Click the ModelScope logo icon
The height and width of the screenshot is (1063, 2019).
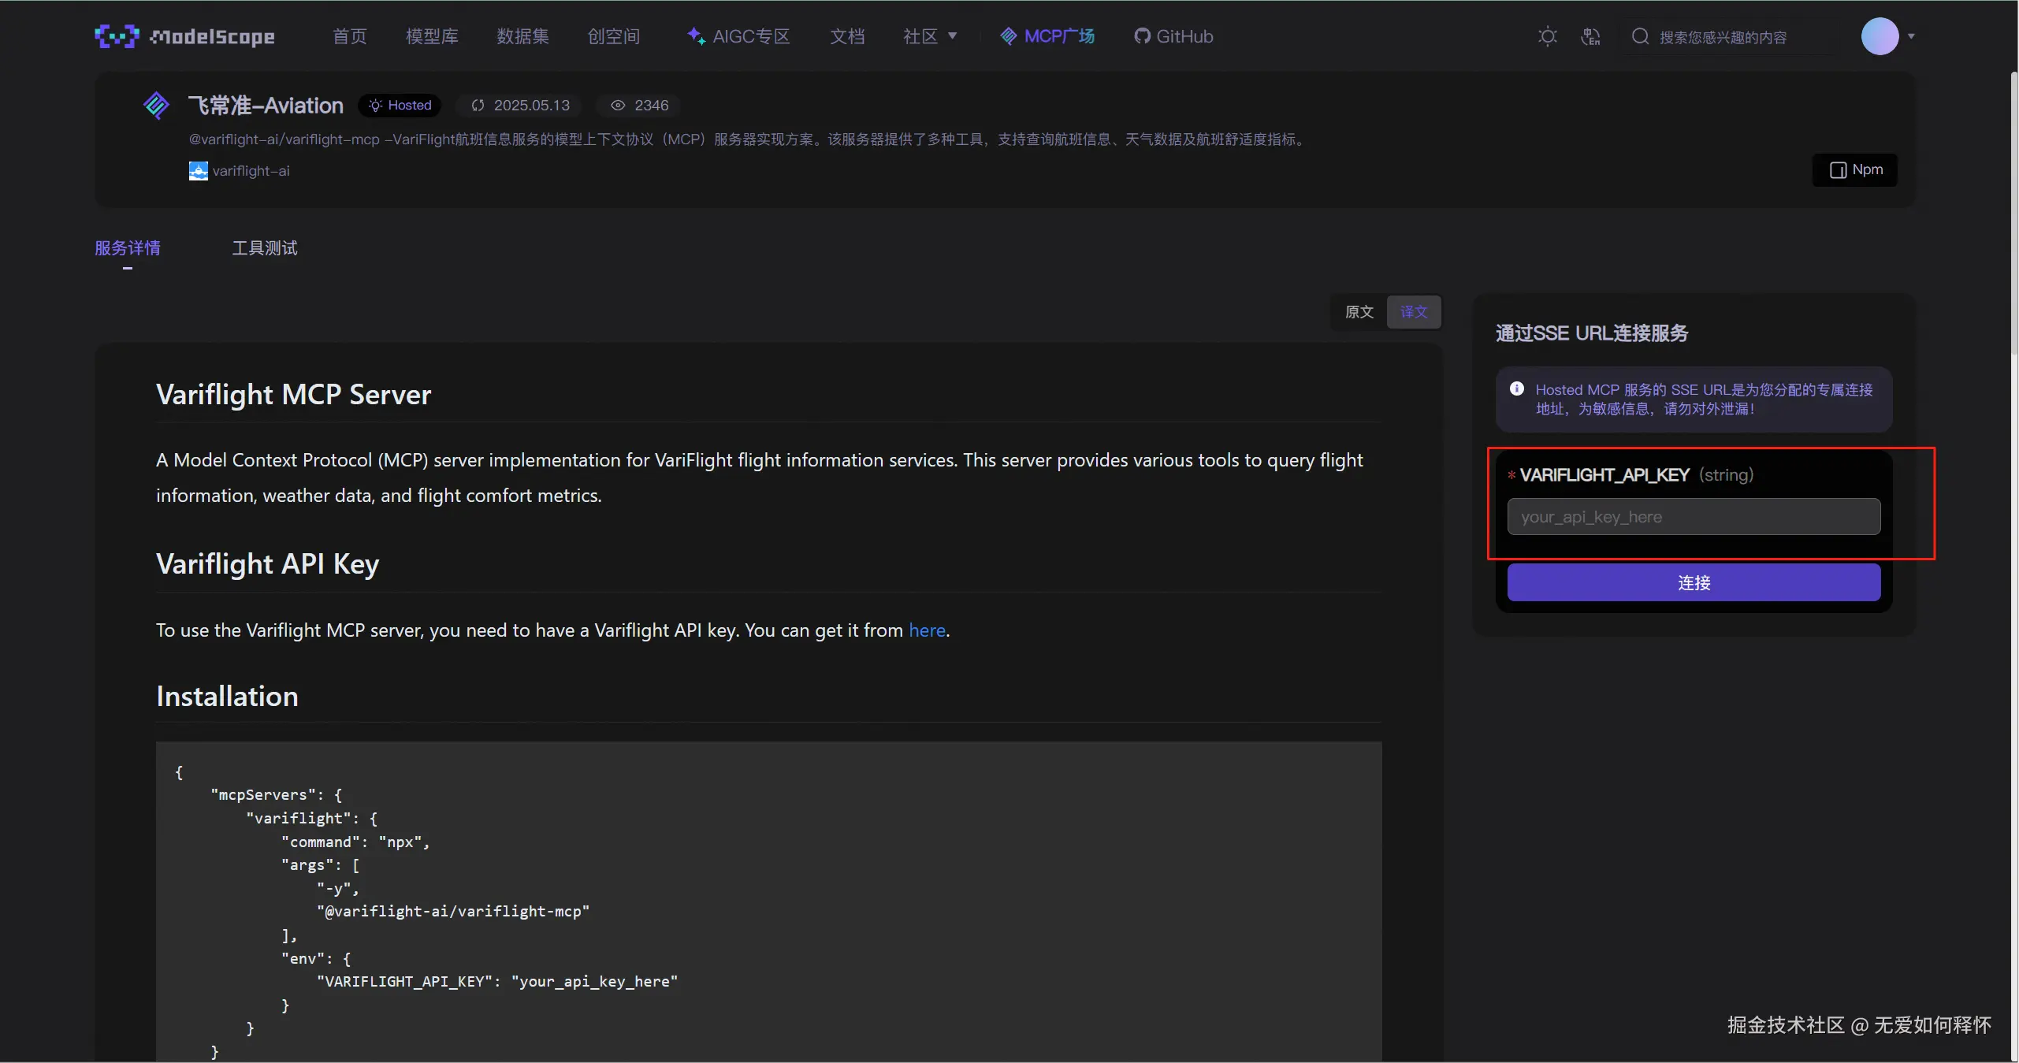[117, 36]
